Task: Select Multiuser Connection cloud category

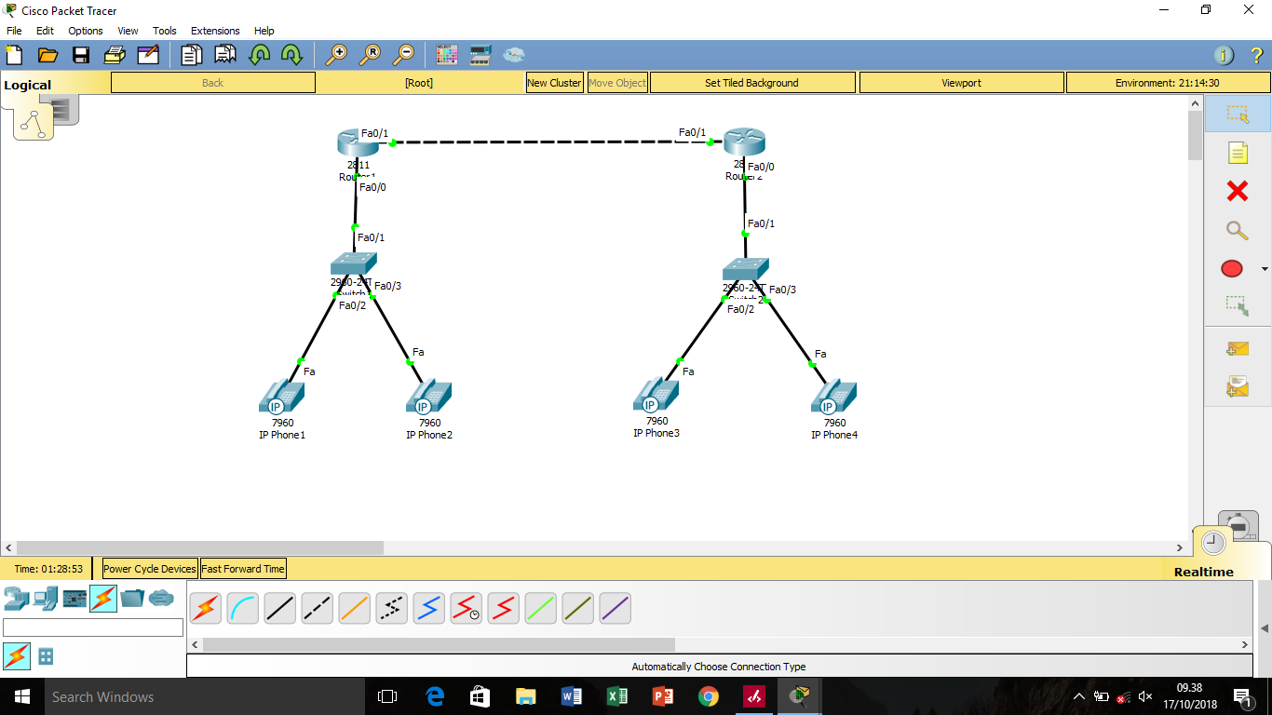Action: point(161,599)
